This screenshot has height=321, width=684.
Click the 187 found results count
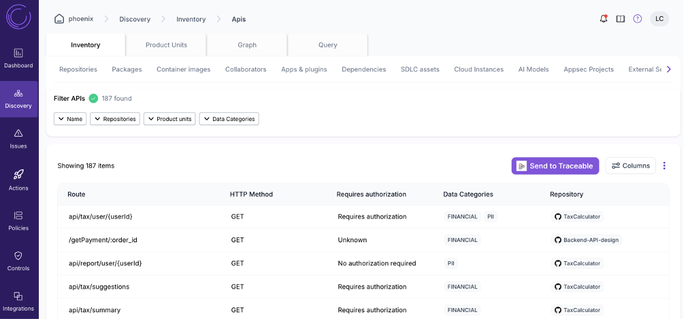116,99
